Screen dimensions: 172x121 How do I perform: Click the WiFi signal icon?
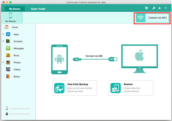point(140,18)
